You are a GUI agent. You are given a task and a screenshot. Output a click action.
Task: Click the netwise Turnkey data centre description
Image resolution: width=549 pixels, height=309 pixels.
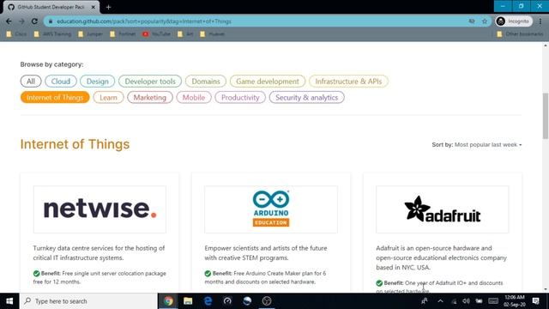pyautogui.click(x=100, y=253)
